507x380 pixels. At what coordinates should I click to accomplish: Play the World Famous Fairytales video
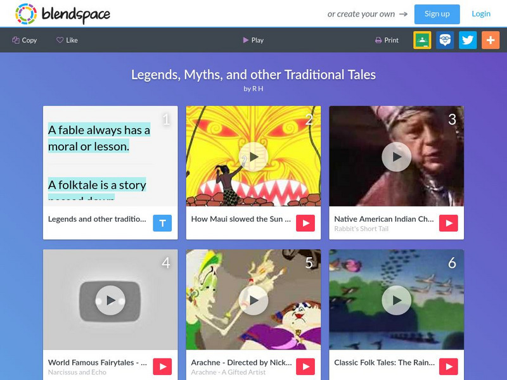click(110, 300)
